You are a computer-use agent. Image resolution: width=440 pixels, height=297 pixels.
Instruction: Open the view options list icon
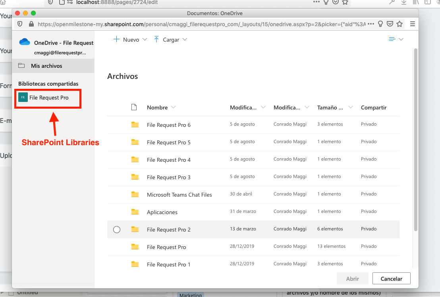pyautogui.click(x=392, y=39)
